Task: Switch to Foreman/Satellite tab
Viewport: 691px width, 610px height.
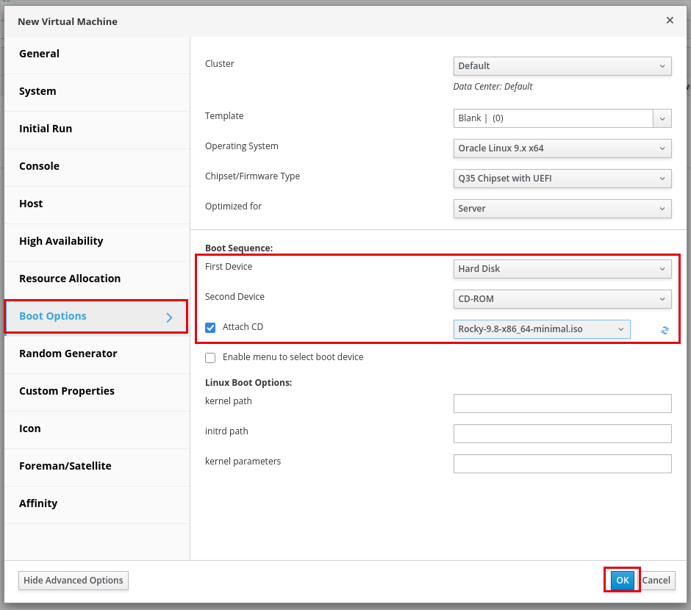Action: point(97,467)
